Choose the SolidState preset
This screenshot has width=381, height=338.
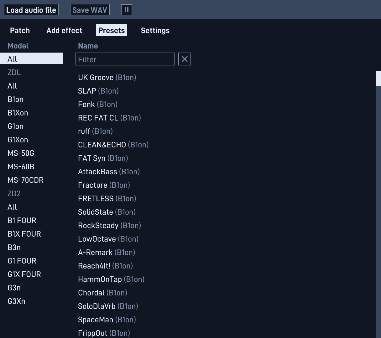point(107,212)
